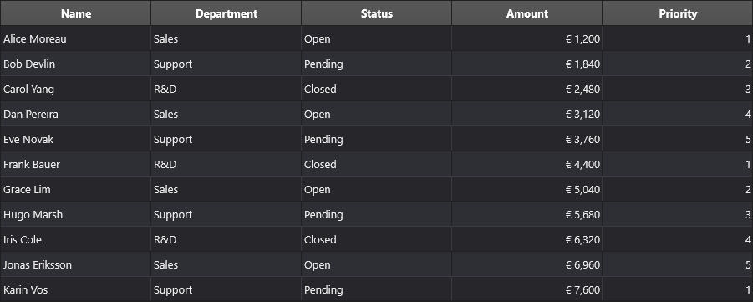This screenshot has width=753, height=302.
Task: Click the € 1,200 amount cell
Action: click(527, 38)
